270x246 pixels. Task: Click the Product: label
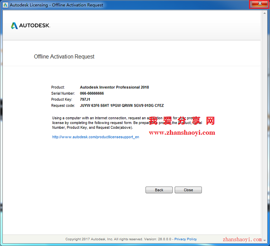[58, 87]
